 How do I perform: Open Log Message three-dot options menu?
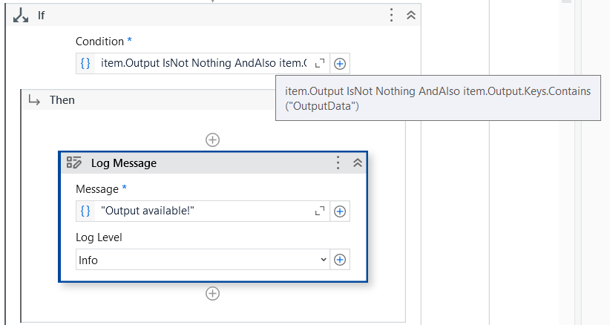(338, 163)
